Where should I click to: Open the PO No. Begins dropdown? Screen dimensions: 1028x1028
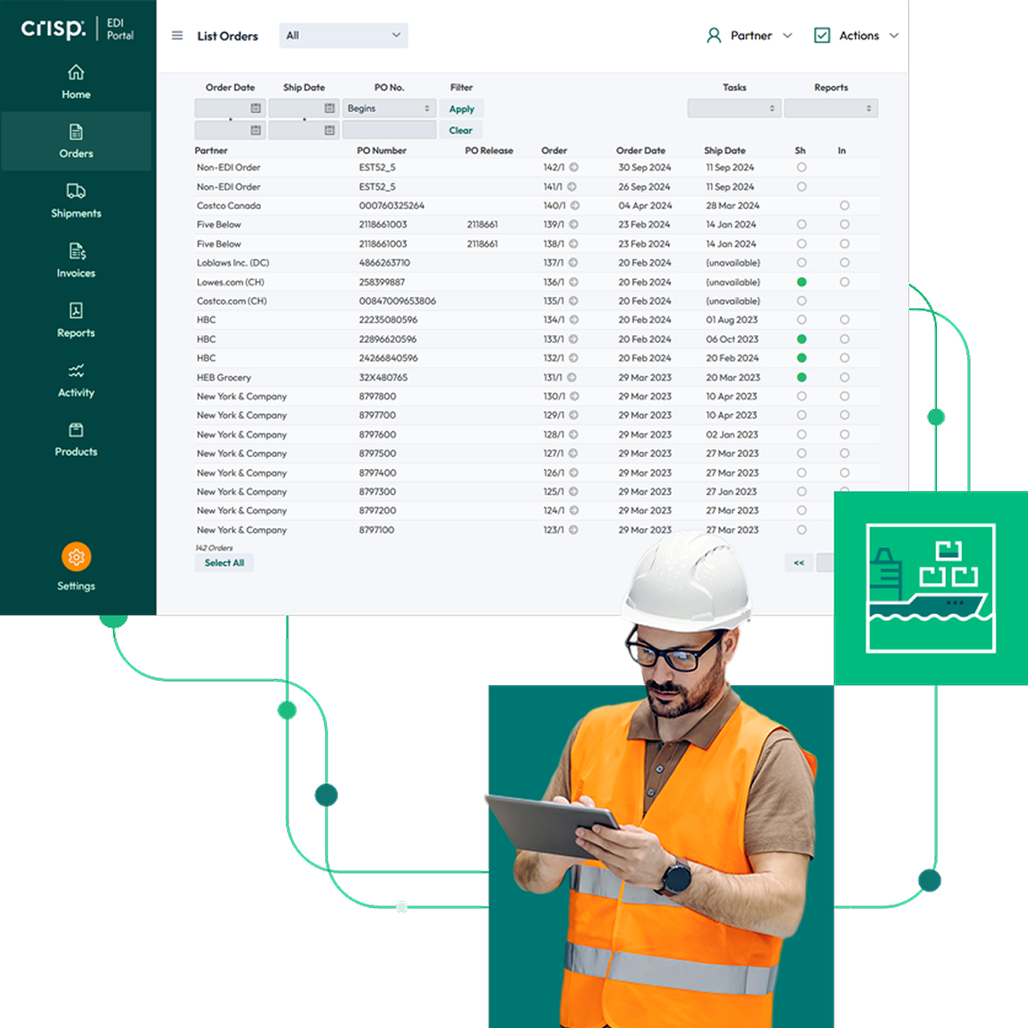(389, 109)
